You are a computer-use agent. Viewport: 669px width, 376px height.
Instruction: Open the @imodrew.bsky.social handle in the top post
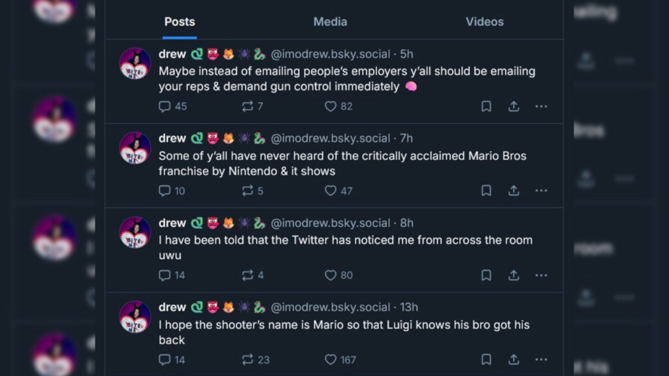coord(330,54)
